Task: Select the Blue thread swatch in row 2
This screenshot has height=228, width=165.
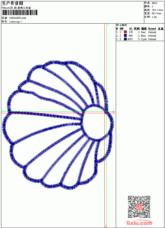Action: [x=125, y=35]
